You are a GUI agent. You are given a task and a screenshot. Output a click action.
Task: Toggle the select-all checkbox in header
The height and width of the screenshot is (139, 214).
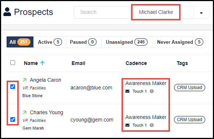[x=13, y=63]
